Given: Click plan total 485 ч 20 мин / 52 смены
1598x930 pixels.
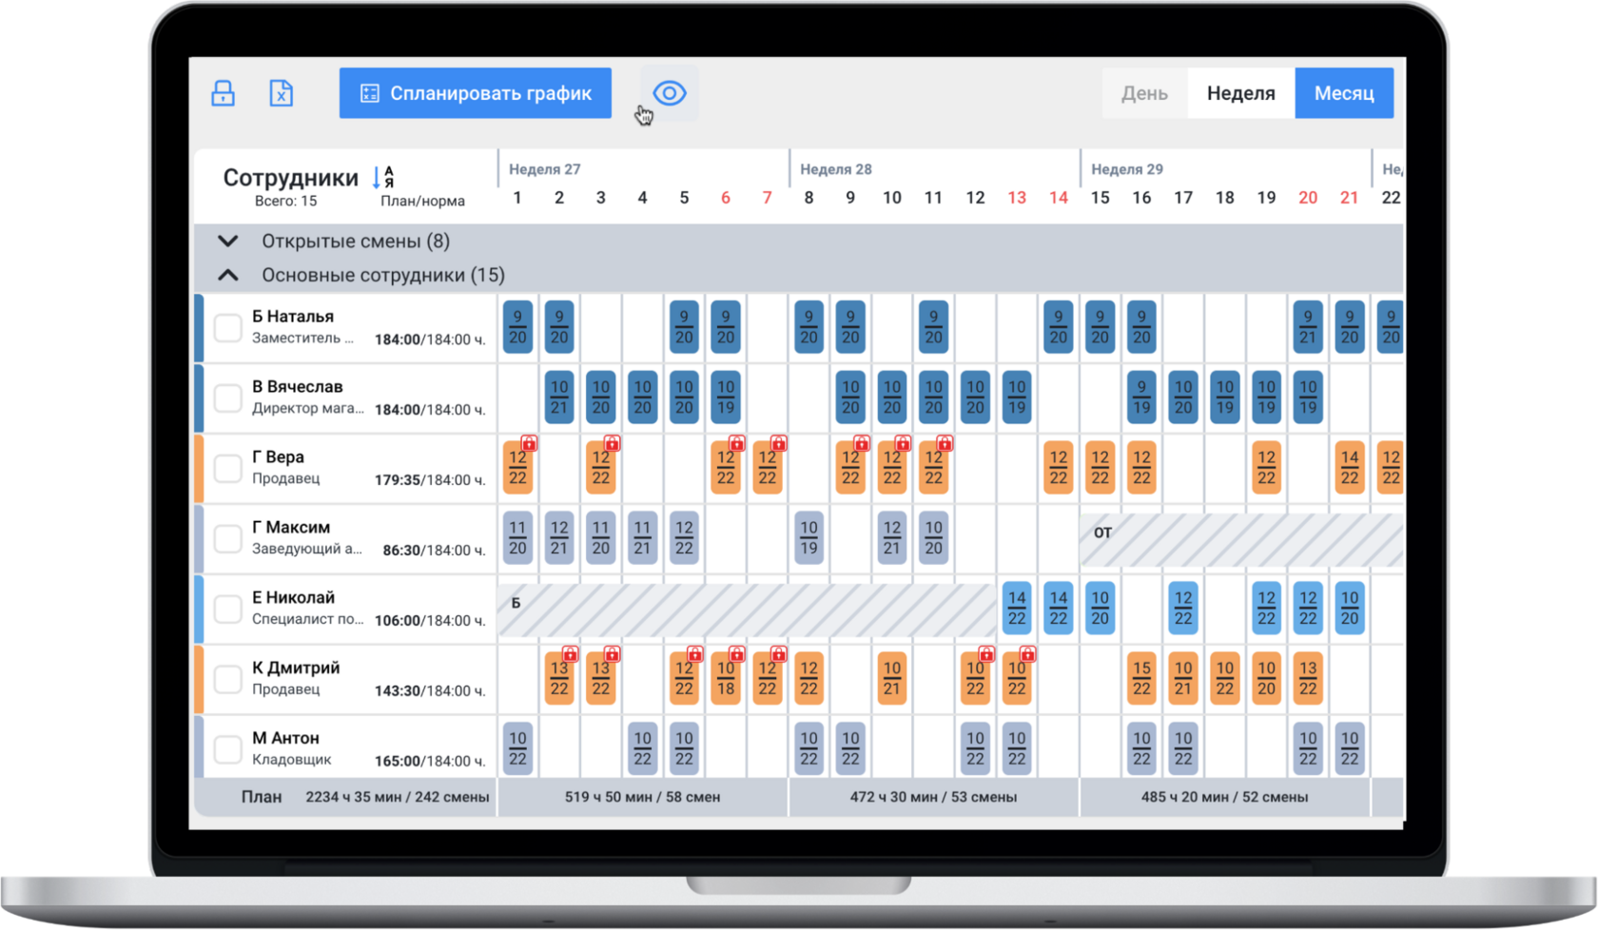Looking at the screenshot, I should pos(1224,797).
